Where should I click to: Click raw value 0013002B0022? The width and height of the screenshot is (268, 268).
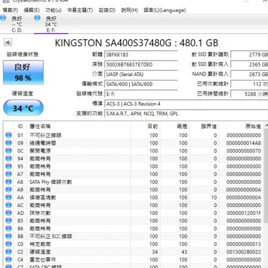244,252
